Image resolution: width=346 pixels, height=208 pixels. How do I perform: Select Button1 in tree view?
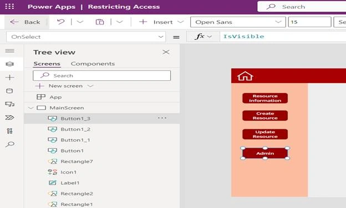click(72, 151)
